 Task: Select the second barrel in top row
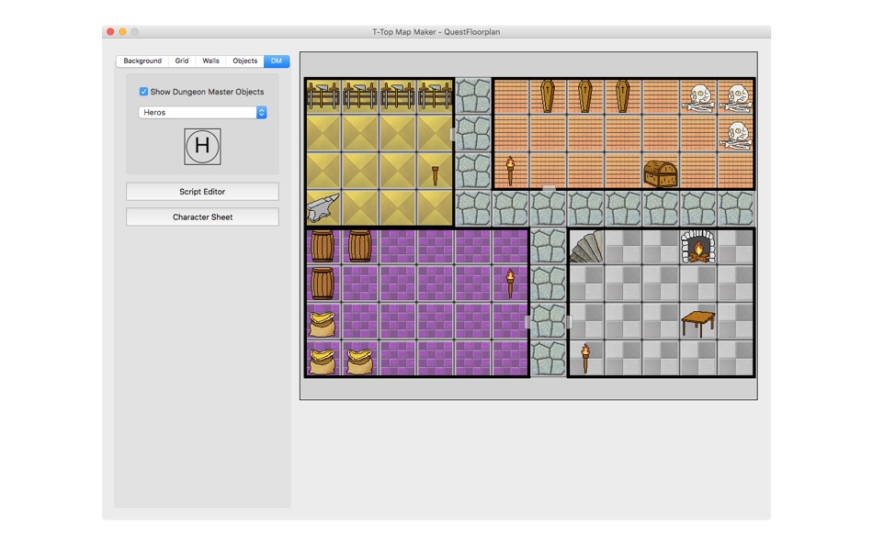point(359,246)
